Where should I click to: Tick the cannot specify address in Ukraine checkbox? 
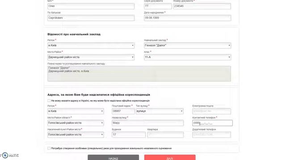(x=49, y=100)
